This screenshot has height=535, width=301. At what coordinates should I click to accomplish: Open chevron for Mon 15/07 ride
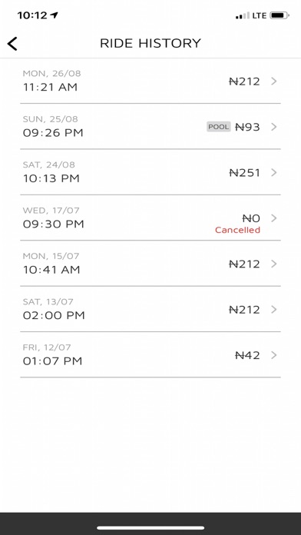273,264
